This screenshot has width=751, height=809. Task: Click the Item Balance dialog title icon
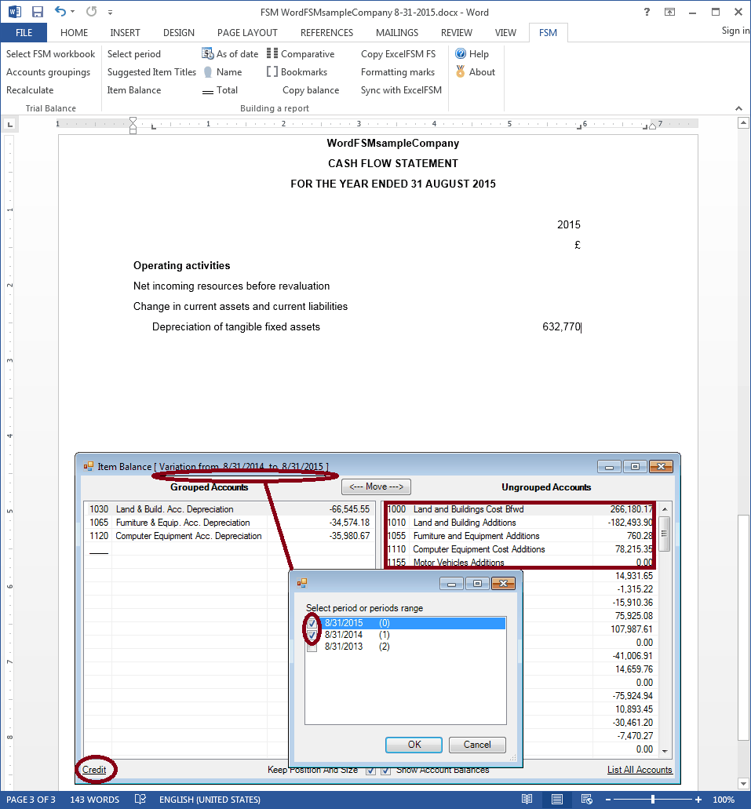89,466
